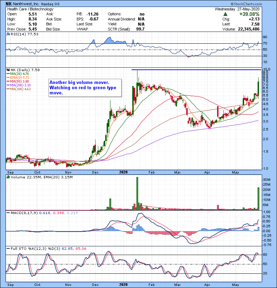Click the RSI indicator line icon
The image size is (277, 288).
pyautogui.click(x=8, y=34)
